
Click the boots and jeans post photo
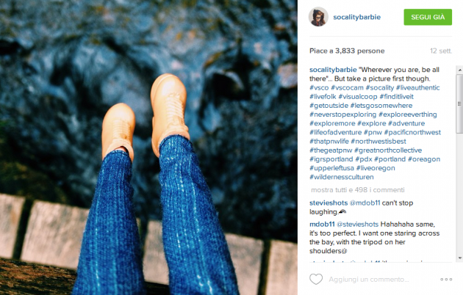(x=148, y=147)
